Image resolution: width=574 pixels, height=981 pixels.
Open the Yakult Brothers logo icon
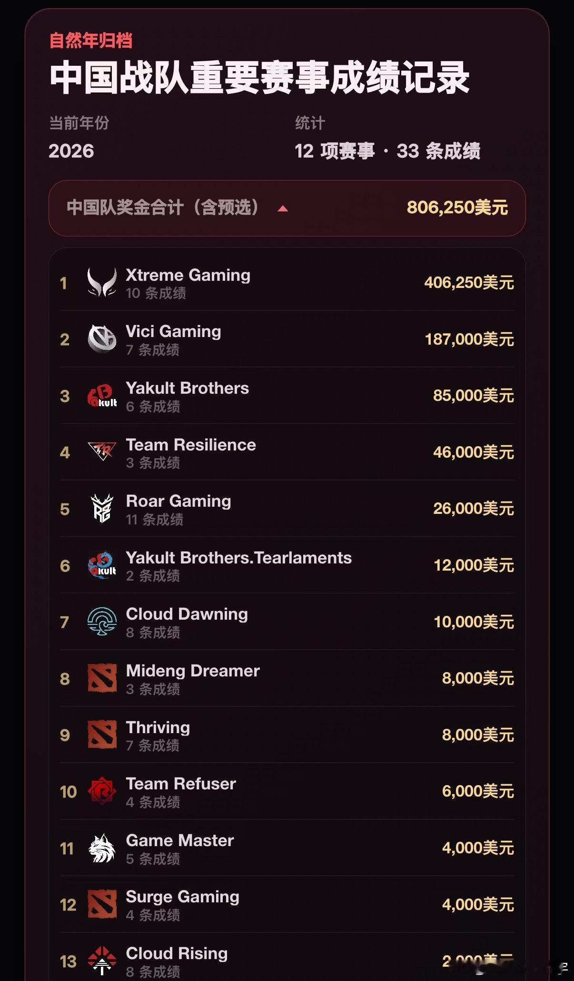click(x=102, y=396)
